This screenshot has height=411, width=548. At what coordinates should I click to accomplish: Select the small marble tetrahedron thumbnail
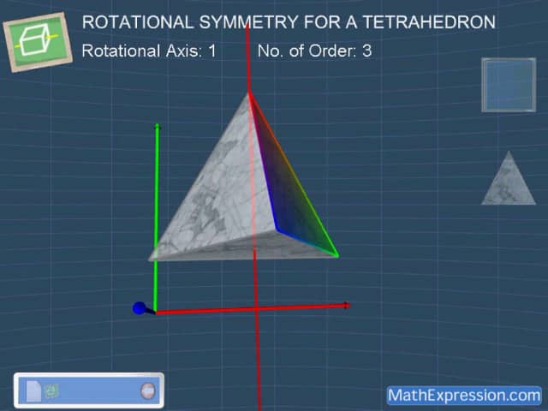point(509,178)
